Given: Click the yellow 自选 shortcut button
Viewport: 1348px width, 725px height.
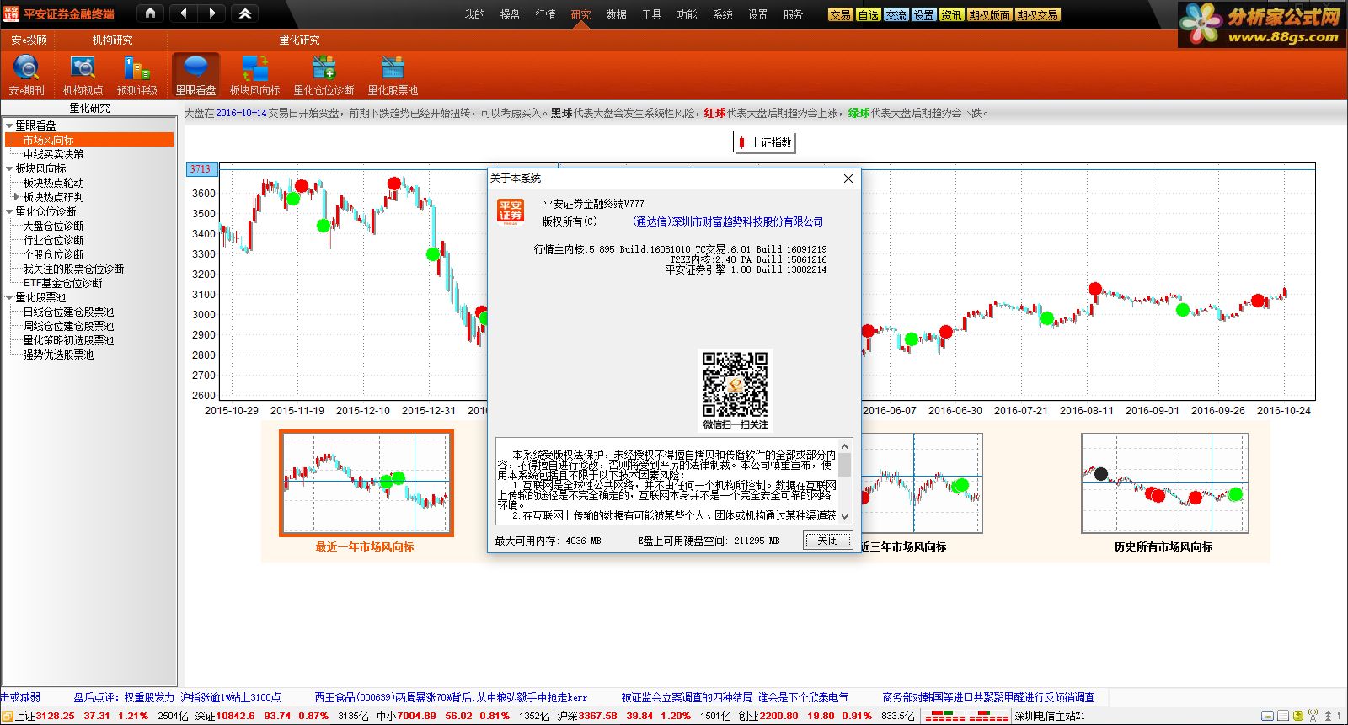Looking at the screenshot, I should (x=868, y=15).
